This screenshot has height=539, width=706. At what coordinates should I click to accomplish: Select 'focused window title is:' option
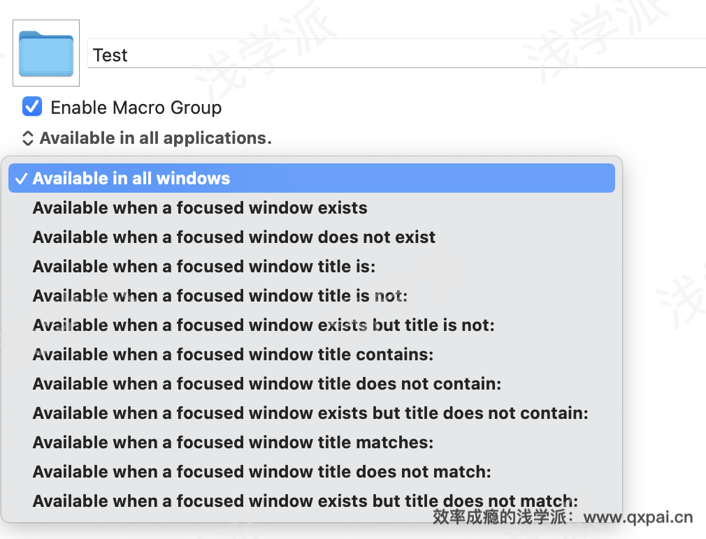pos(204,266)
